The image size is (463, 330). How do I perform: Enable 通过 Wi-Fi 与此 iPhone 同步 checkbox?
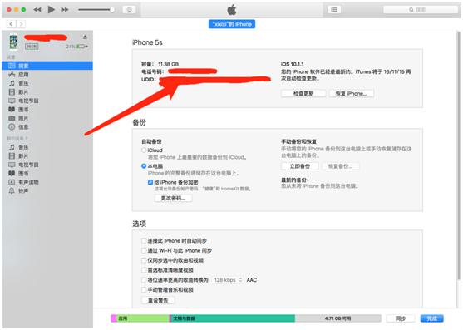[x=144, y=250]
